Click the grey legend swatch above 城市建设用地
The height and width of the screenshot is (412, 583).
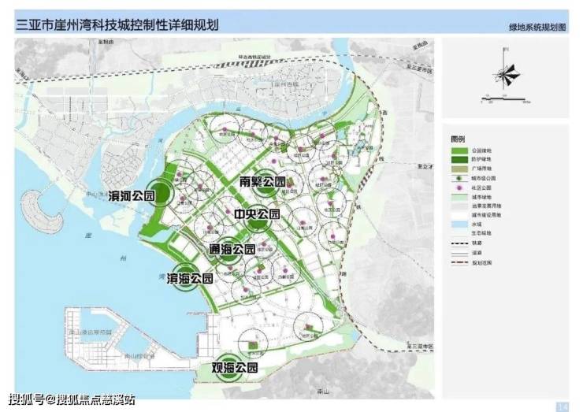[x=459, y=206]
